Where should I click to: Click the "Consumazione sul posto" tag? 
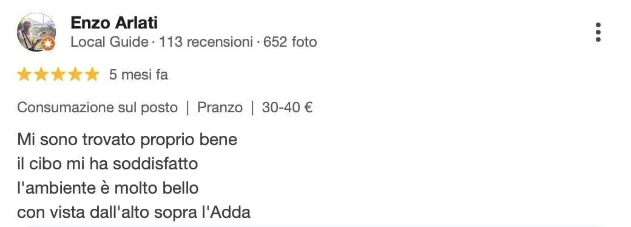[98, 108]
